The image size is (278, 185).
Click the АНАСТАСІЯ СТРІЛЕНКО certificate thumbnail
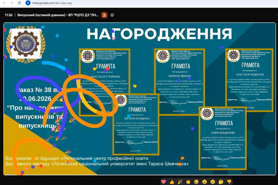(105, 82)
